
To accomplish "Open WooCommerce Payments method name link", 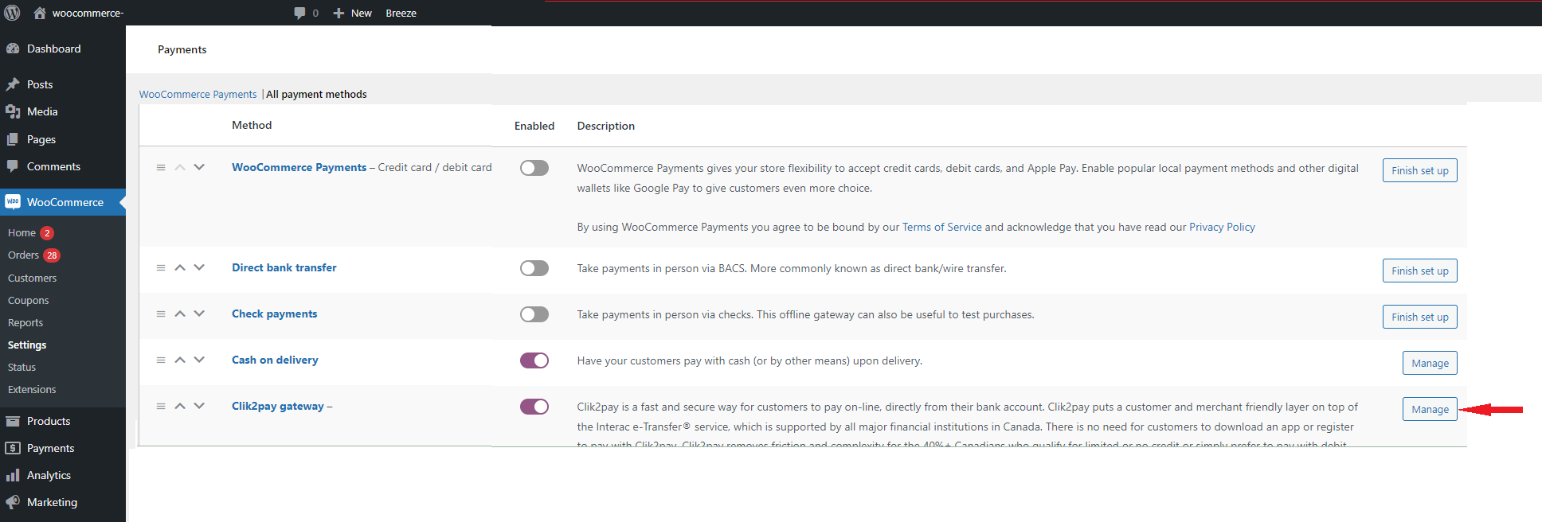I will point(299,167).
